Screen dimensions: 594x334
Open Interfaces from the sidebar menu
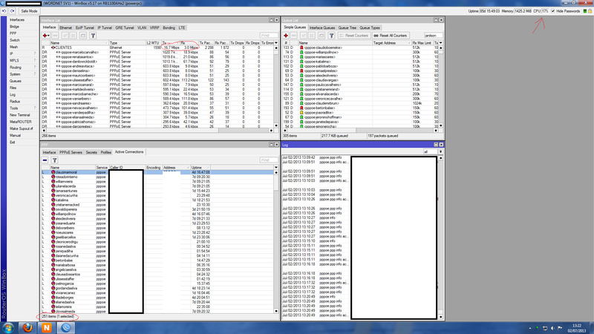coord(23,20)
